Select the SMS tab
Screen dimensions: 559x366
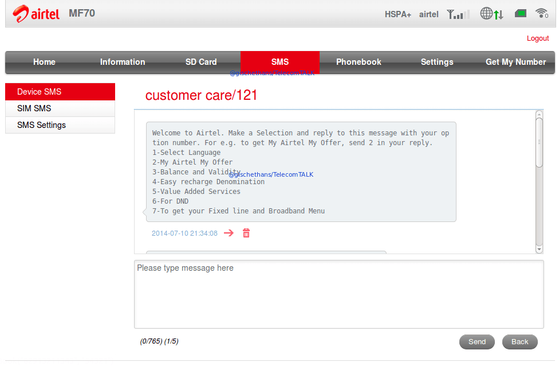point(280,62)
